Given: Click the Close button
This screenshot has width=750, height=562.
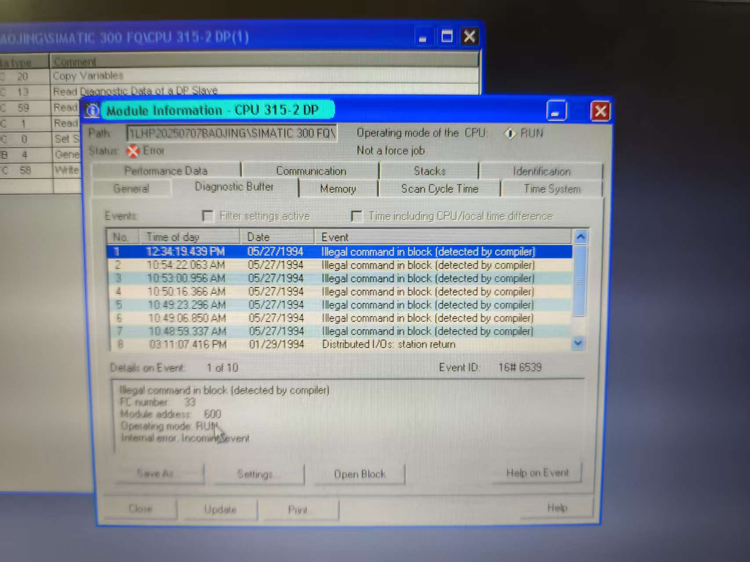Looking at the screenshot, I should pos(141,509).
